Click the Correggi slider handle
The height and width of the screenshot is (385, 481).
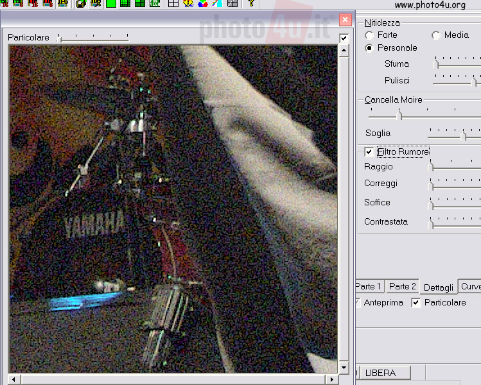point(431,185)
